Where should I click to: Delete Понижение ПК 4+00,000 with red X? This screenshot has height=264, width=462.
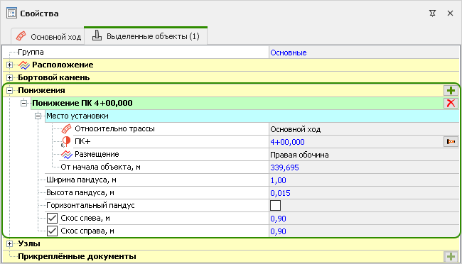pos(451,103)
